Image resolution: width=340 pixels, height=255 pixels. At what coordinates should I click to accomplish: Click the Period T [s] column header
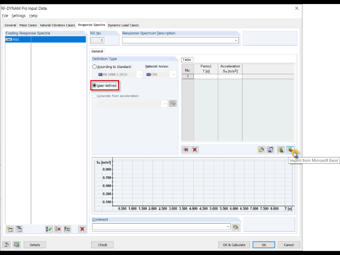coord(206,69)
